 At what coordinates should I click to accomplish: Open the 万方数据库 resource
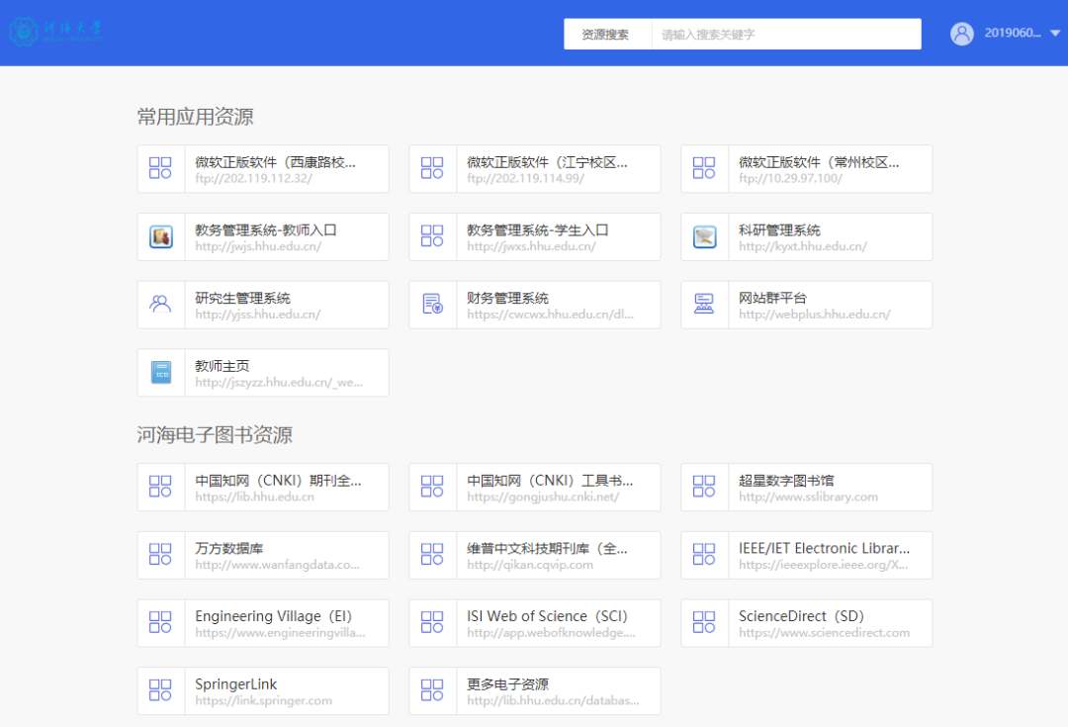(x=262, y=555)
